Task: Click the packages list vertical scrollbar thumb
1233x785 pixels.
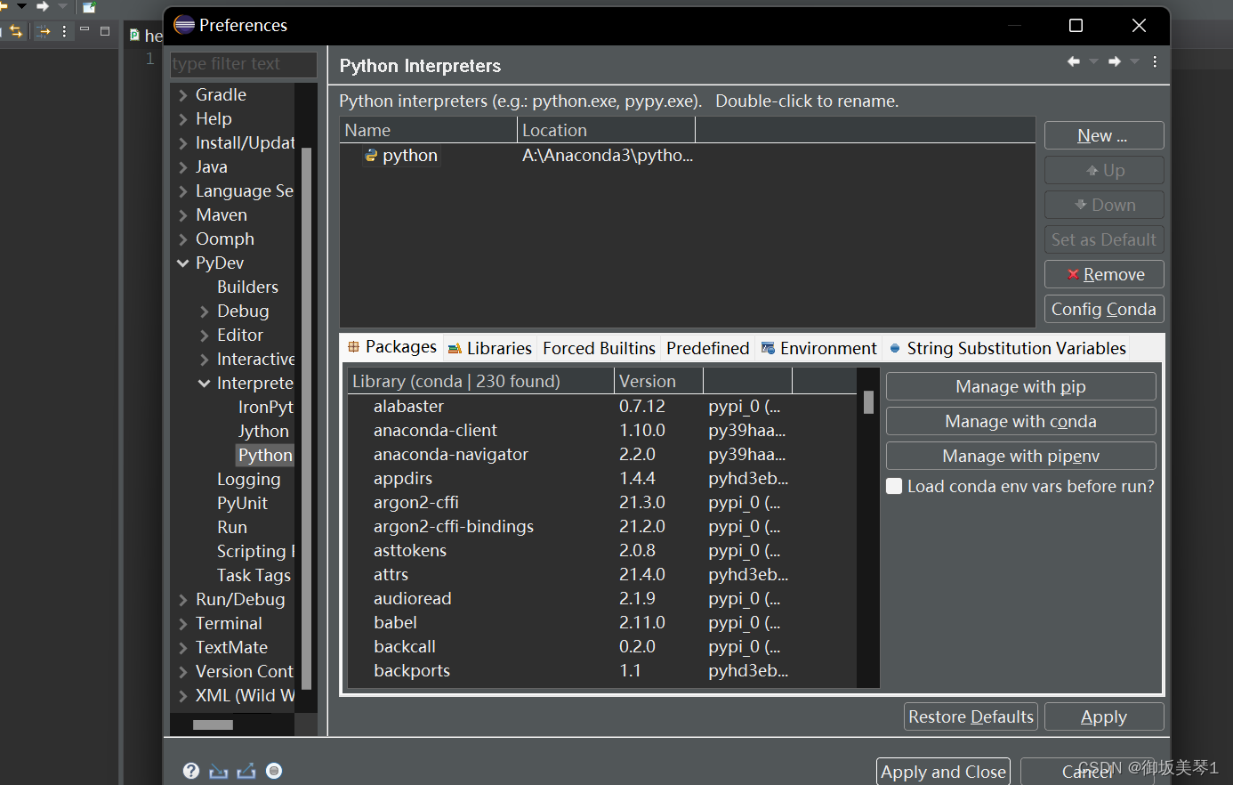Action: 868,402
